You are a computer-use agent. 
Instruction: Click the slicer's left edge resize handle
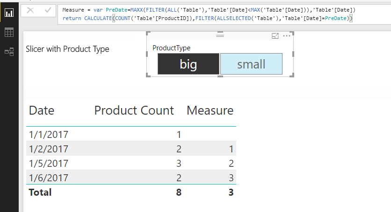(147, 54)
